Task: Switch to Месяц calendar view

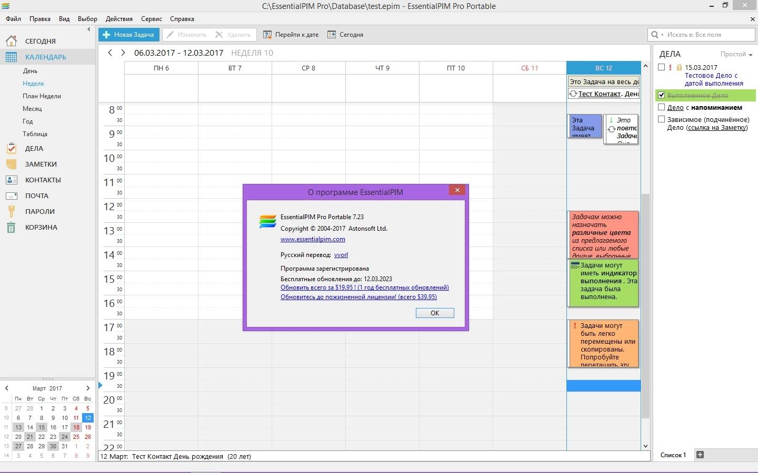Action: click(x=32, y=109)
